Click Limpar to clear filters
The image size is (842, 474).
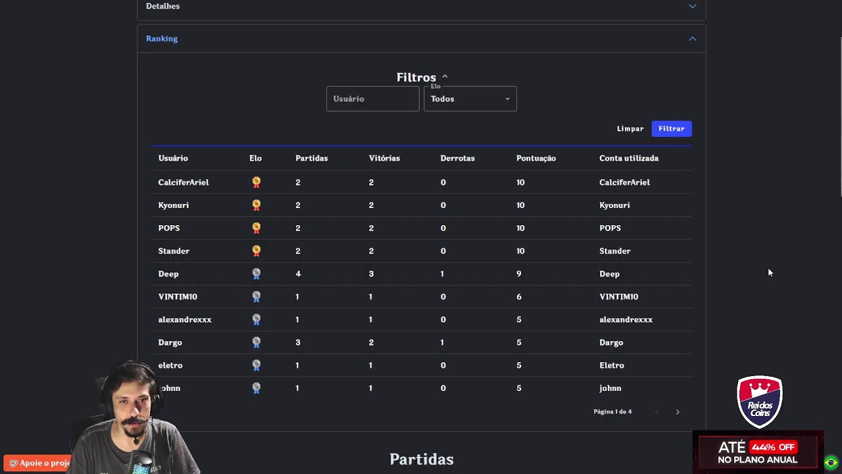coord(630,129)
